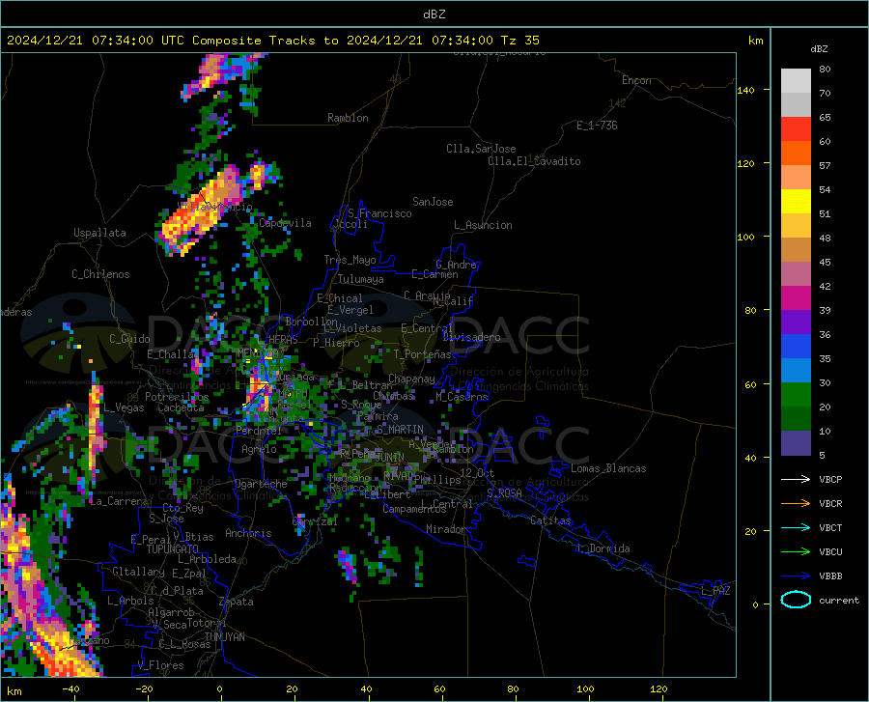Image resolution: width=869 pixels, height=702 pixels.
Task: Click the VBCU legend label
Action: click(830, 552)
